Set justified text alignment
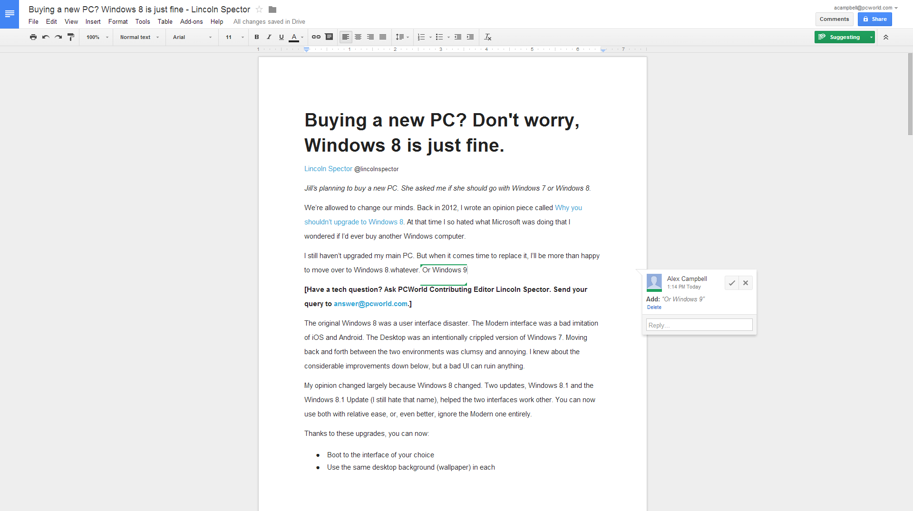913x511 pixels. coord(383,37)
